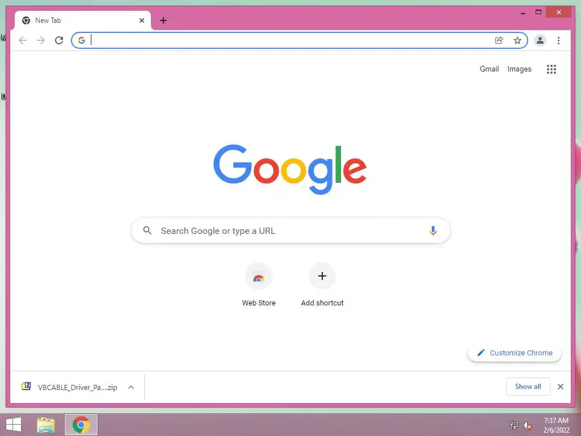Show all downloads
Image resolution: width=581 pixels, height=436 pixels.
(528, 387)
